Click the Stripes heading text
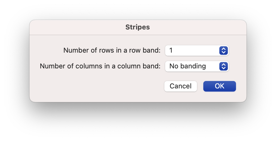The height and width of the screenshot is (141, 276). click(138, 27)
